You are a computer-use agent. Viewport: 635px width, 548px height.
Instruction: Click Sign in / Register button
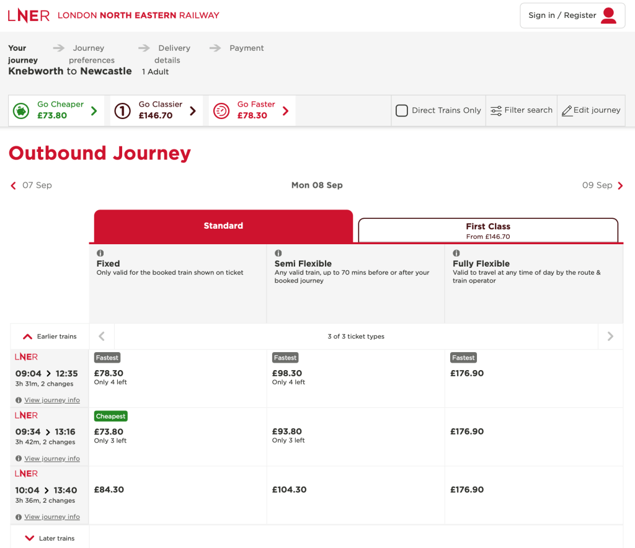click(x=562, y=15)
